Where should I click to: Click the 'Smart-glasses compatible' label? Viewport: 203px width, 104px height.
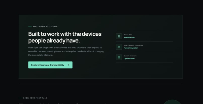(133, 45)
